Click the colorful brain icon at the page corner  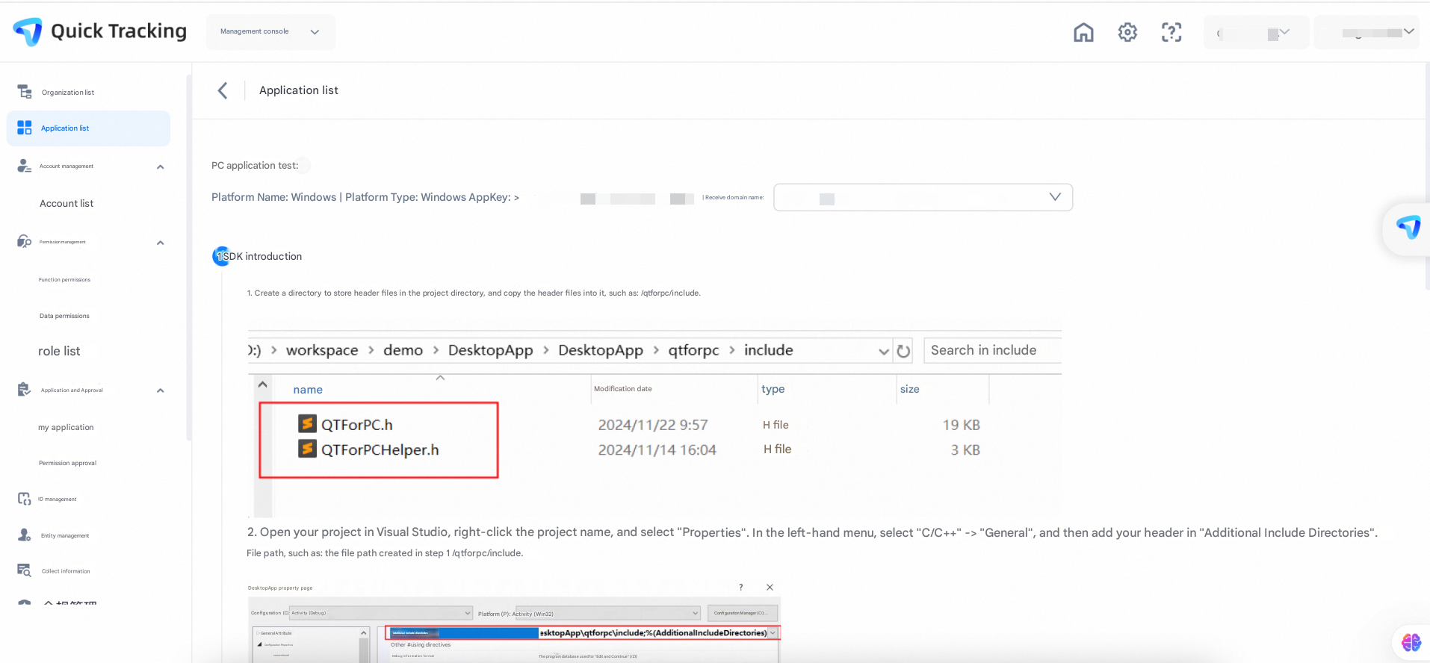[x=1411, y=641]
